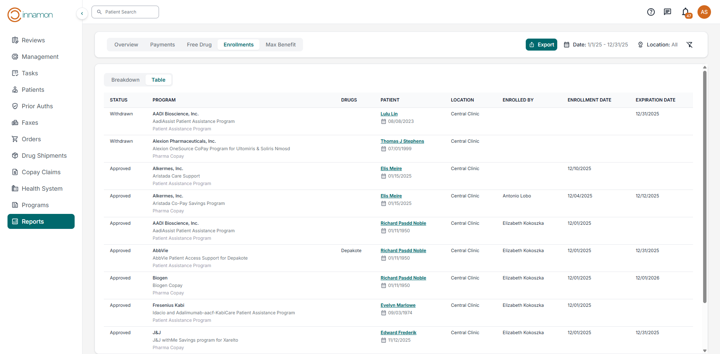Image resolution: width=720 pixels, height=354 pixels.
Task: Open Drug Shipments in the sidebar
Action: click(x=44, y=155)
